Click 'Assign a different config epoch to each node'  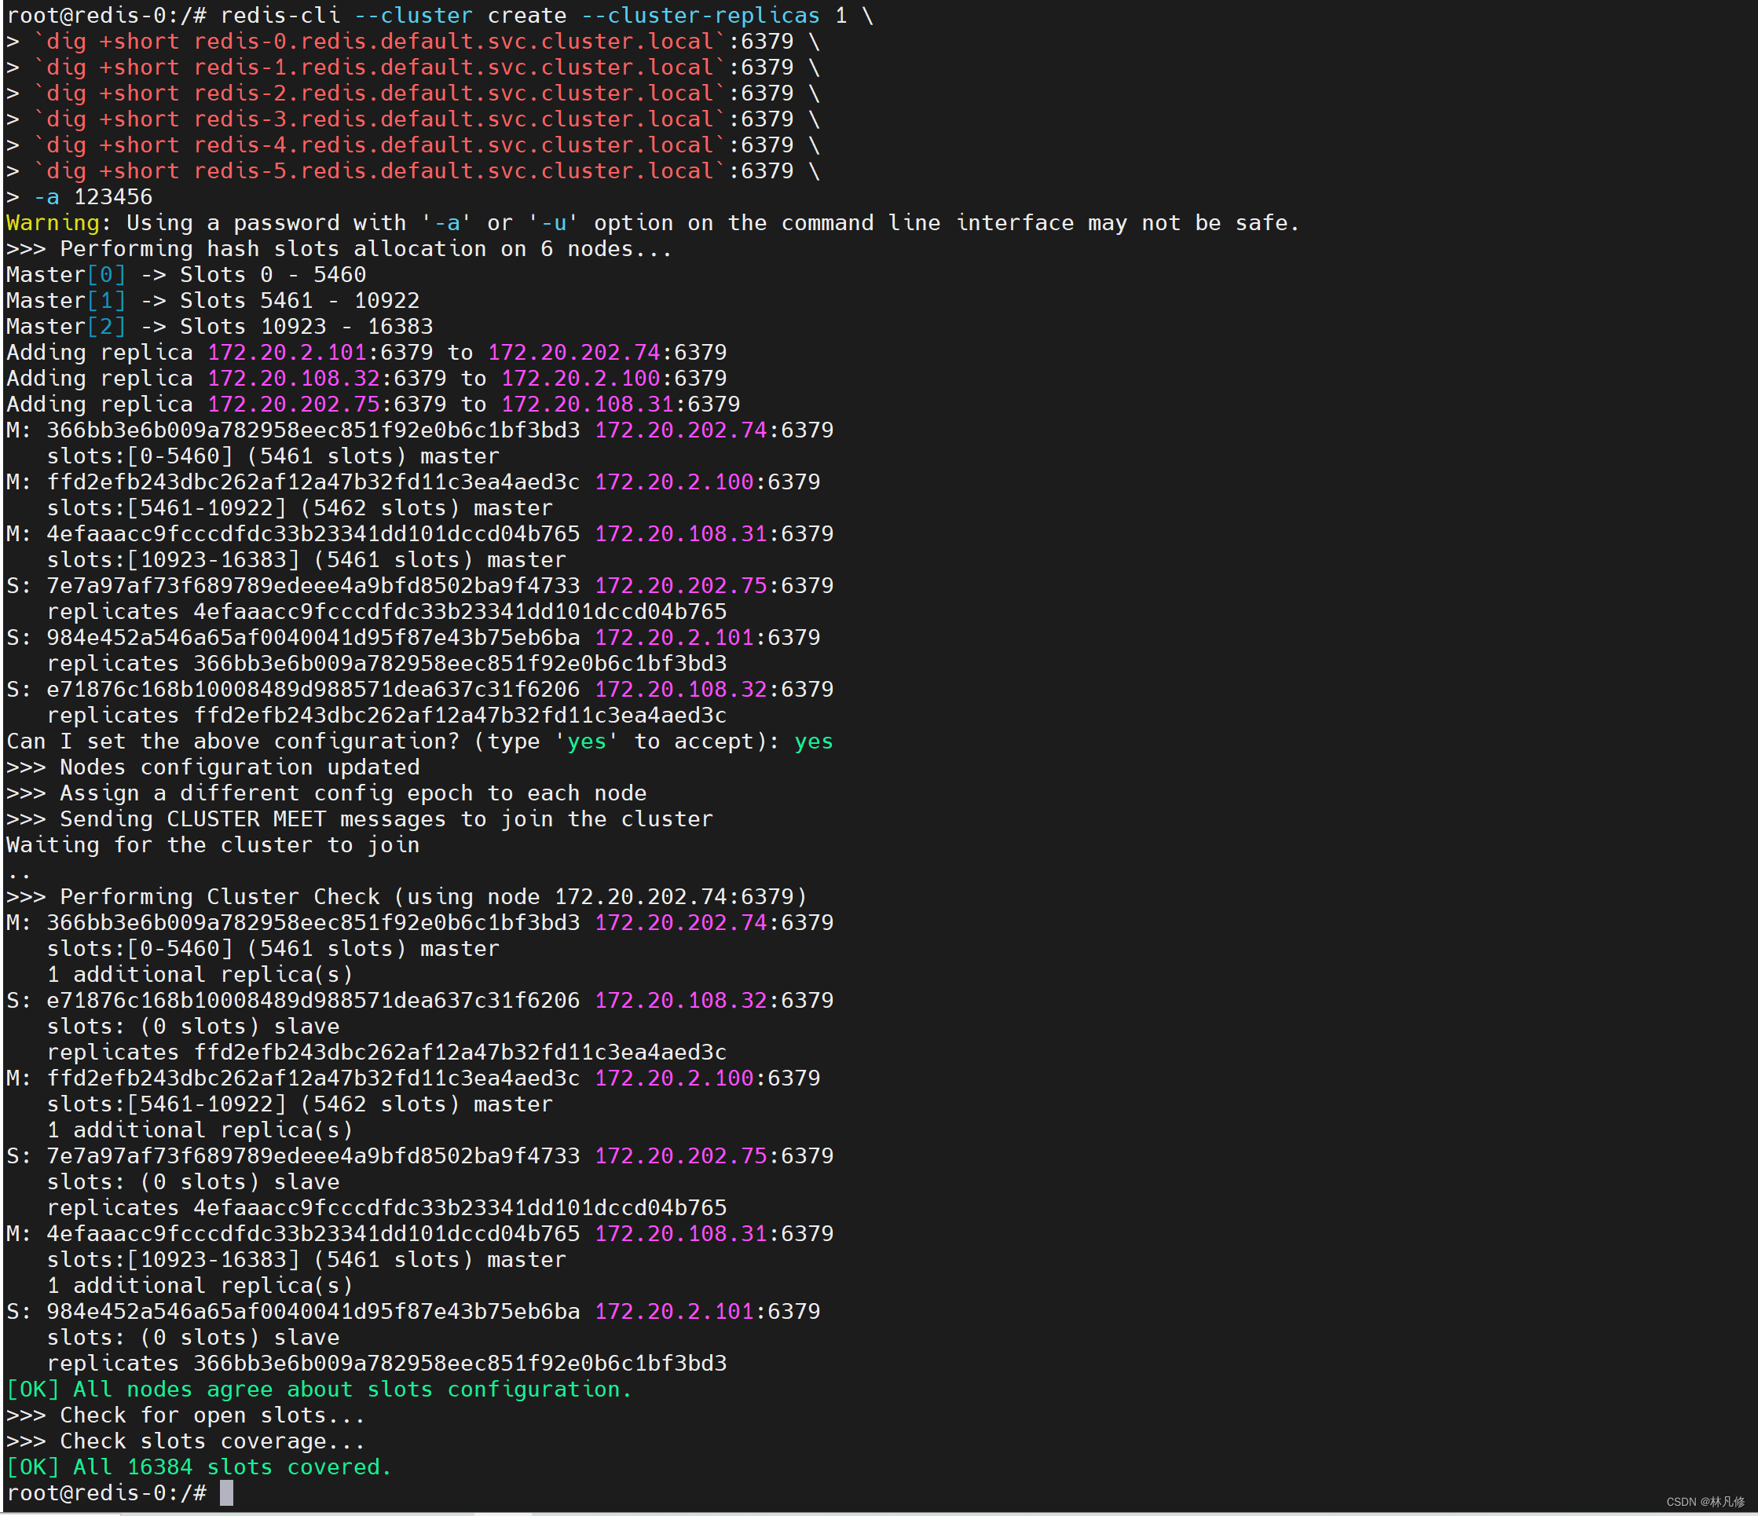click(353, 793)
